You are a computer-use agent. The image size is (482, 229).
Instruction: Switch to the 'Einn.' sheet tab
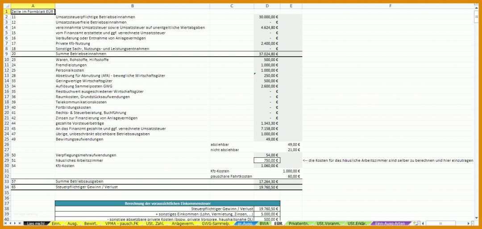point(56,224)
